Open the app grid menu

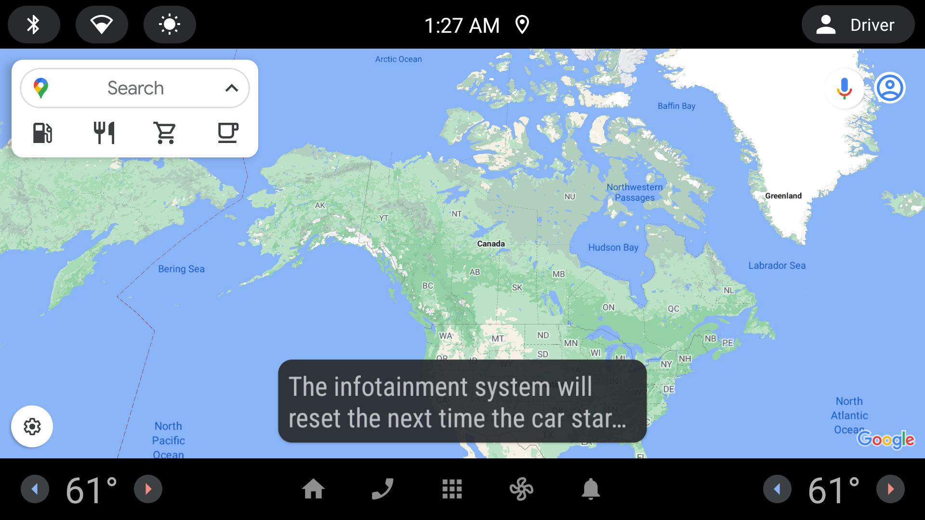point(452,489)
